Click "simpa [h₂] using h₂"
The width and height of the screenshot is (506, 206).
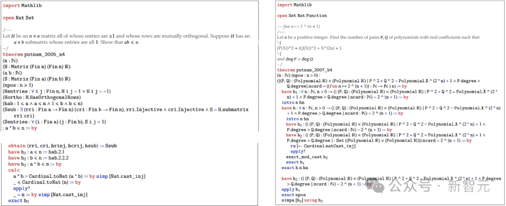[x=302, y=200]
